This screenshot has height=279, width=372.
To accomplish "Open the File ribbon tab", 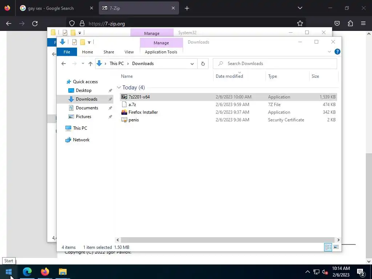I will (67, 52).
